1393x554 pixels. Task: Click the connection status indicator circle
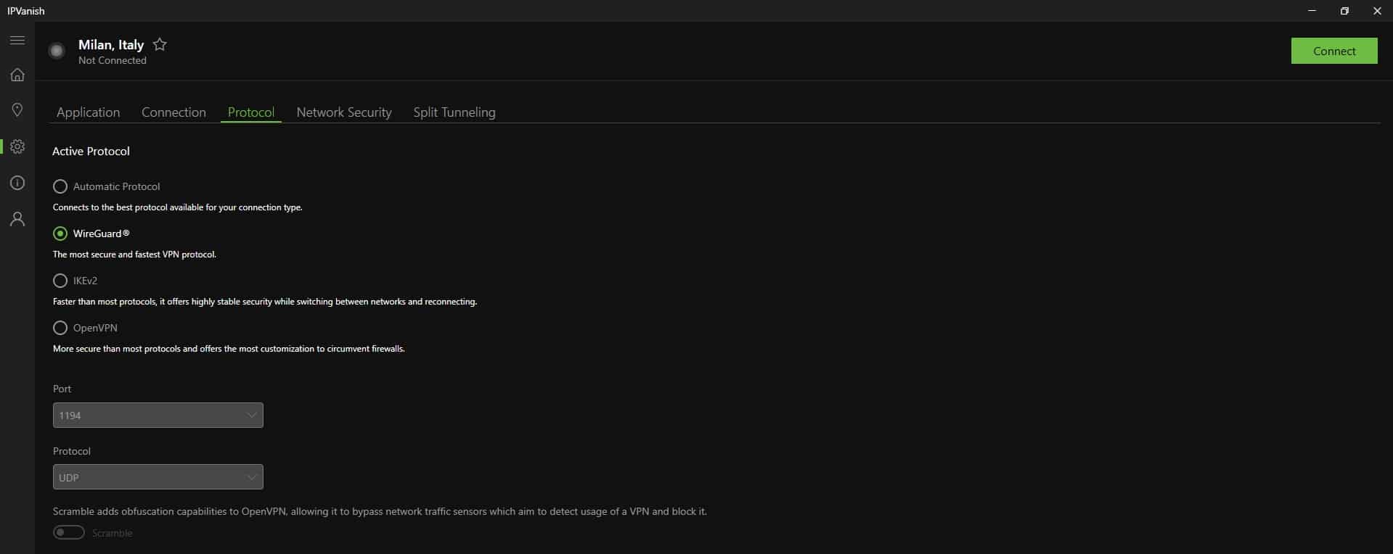point(57,51)
